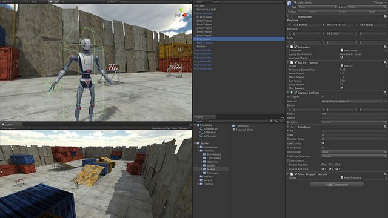Toggle the Animate Physics checkbox
Image resolution: width=388 pixels, height=218 pixels.
click(342, 58)
